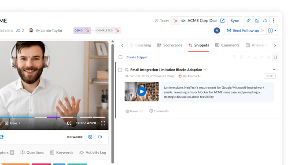295x165 pixels.
Task: Click the By Avoma AI label
Action: [x=192, y=76]
